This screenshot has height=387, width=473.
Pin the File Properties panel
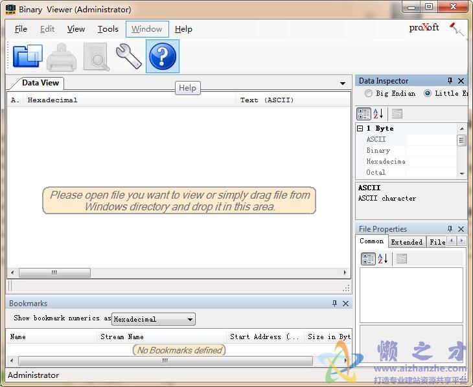[x=450, y=228]
